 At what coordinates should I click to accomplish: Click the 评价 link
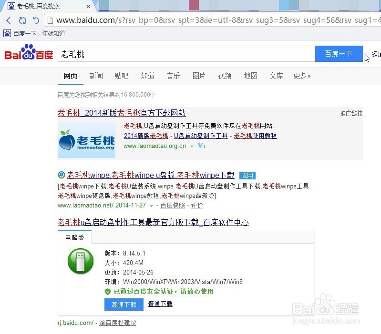(197, 206)
